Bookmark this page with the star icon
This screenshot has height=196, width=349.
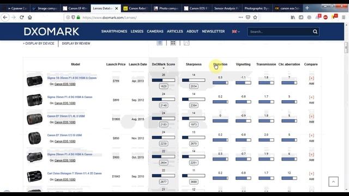click(255, 17)
